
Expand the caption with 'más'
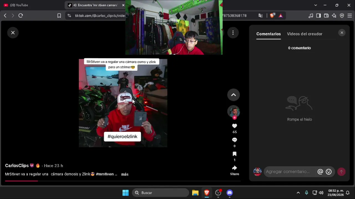(x=125, y=174)
